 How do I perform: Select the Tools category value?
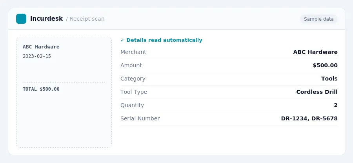point(329,79)
